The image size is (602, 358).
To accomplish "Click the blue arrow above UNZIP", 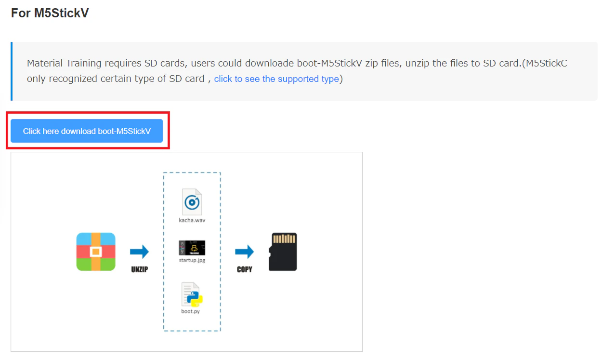I will pos(139,252).
